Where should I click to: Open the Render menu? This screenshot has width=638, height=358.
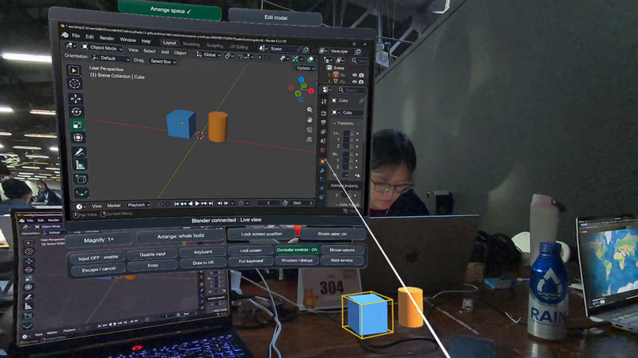(x=107, y=38)
